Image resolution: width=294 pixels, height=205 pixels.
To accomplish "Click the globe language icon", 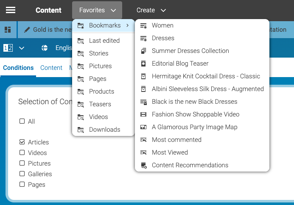I will 45,48.
